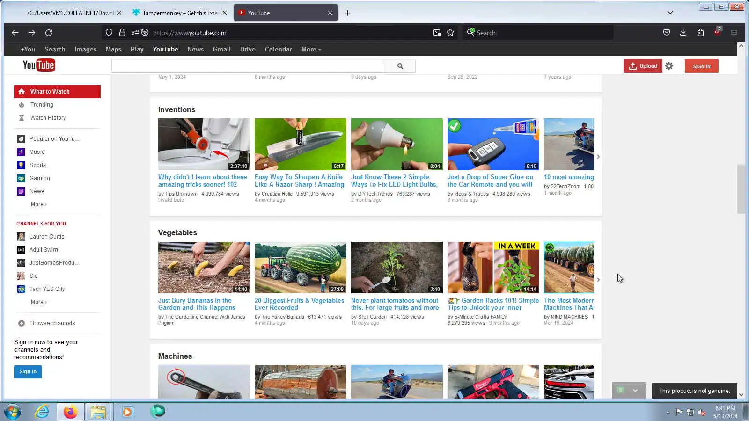Click the Save to Pocket icon

(x=667, y=33)
